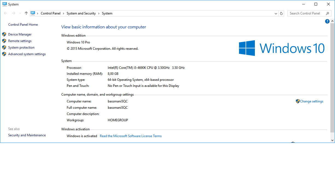335x177 pixels.
Task: Read the Microsoft Software License Terms
Action: [x=131, y=136]
